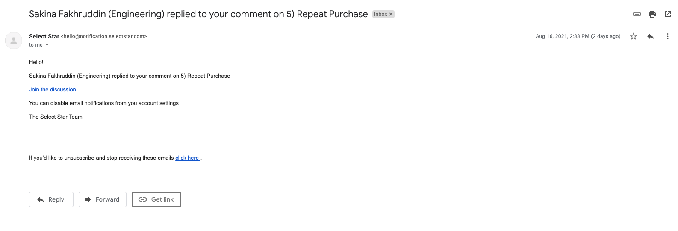This screenshot has height=231, width=678.
Task: Click the Get link button
Action: [x=156, y=199]
